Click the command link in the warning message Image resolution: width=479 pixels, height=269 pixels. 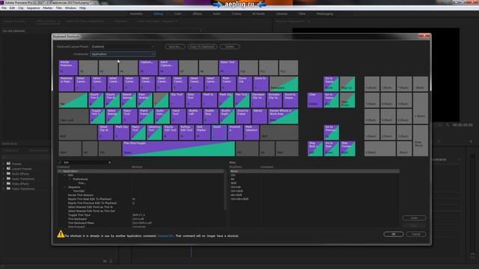[x=165, y=236]
